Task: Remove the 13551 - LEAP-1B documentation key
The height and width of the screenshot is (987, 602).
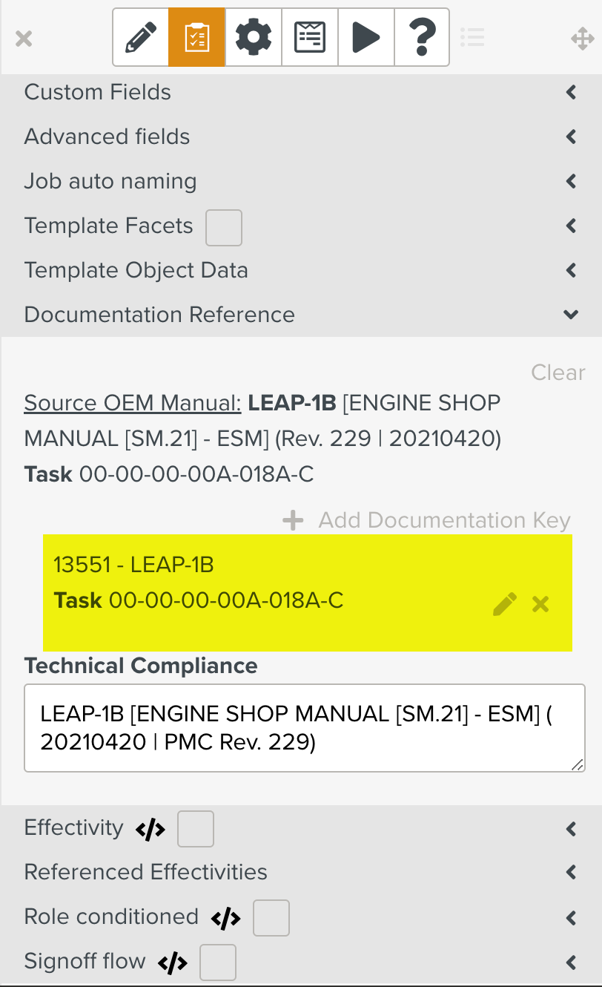Action: [541, 604]
